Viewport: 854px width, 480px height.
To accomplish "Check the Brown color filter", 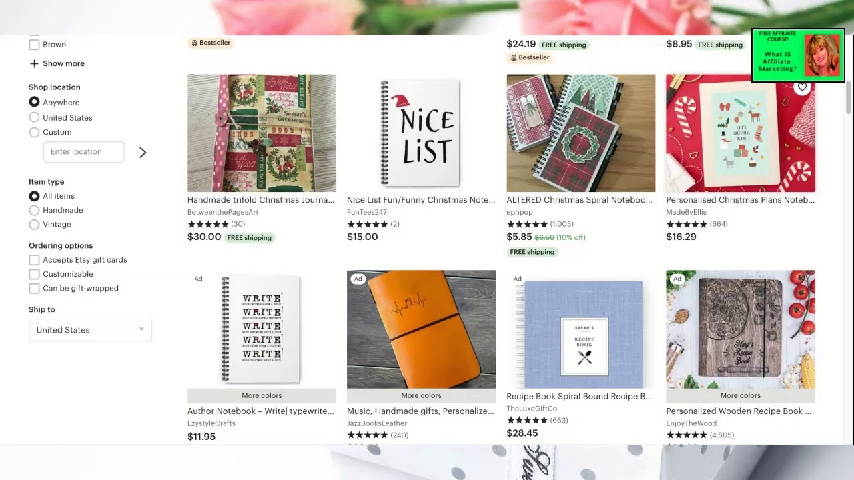I will coord(34,45).
